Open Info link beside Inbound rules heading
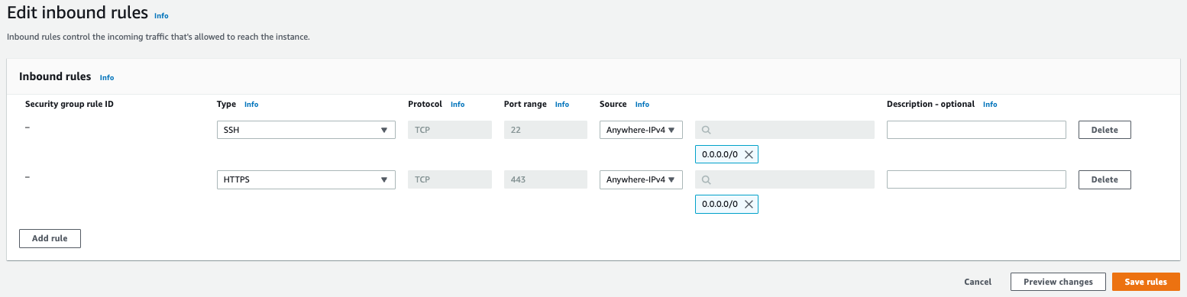This screenshot has height=297, width=1187. click(x=107, y=78)
